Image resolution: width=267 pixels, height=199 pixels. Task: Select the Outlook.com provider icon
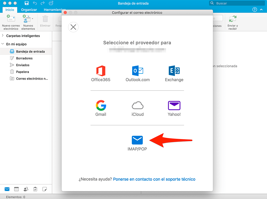(x=138, y=71)
